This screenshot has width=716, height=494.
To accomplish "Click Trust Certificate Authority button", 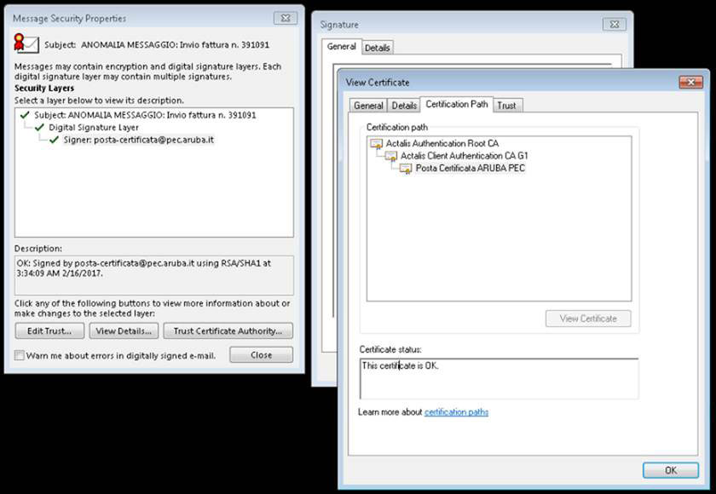I will point(228,331).
